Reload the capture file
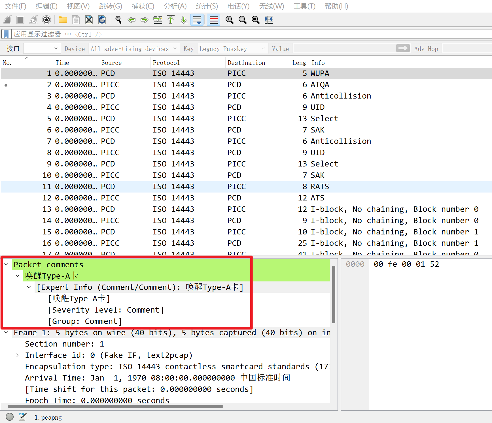The image size is (492, 423). (x=102, y=20)
